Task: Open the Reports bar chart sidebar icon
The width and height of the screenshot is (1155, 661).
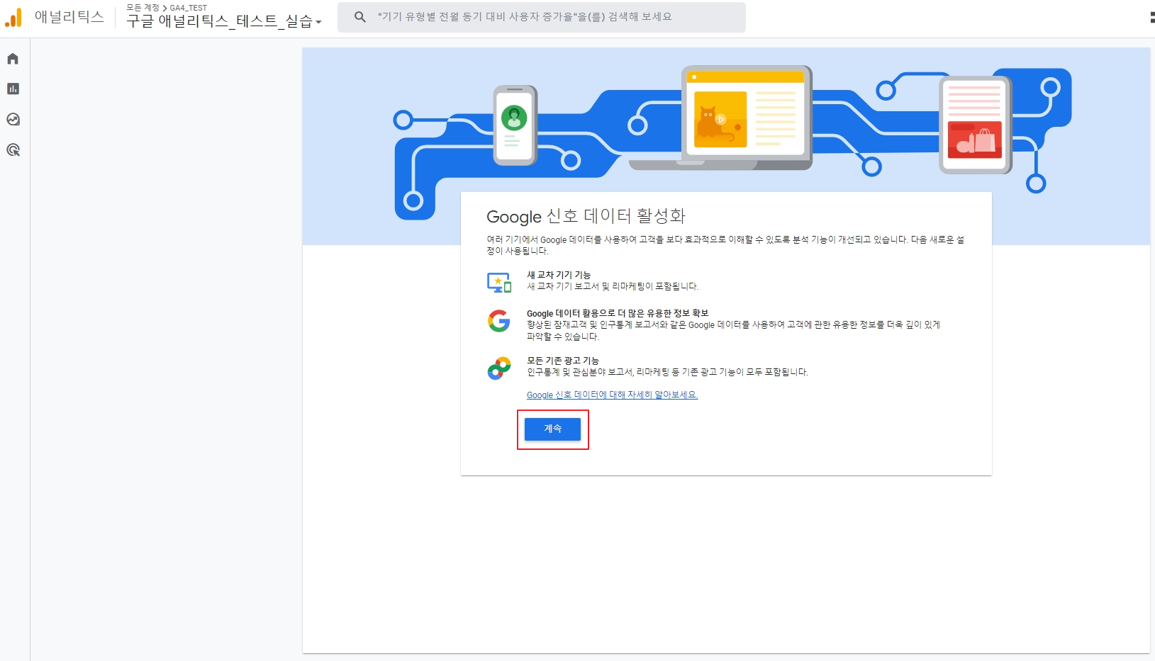Action: 13,89
